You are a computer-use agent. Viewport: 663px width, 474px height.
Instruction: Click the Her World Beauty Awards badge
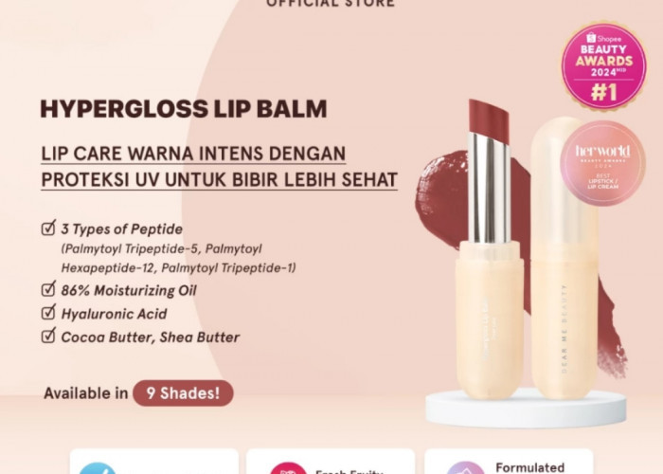[x=602, y=163]
